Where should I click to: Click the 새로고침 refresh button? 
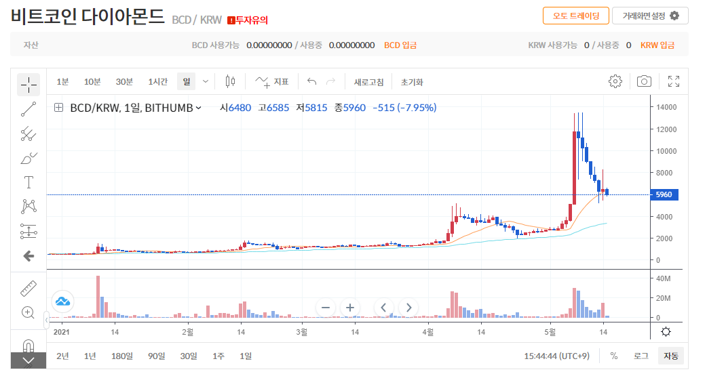tap(368, 82)
